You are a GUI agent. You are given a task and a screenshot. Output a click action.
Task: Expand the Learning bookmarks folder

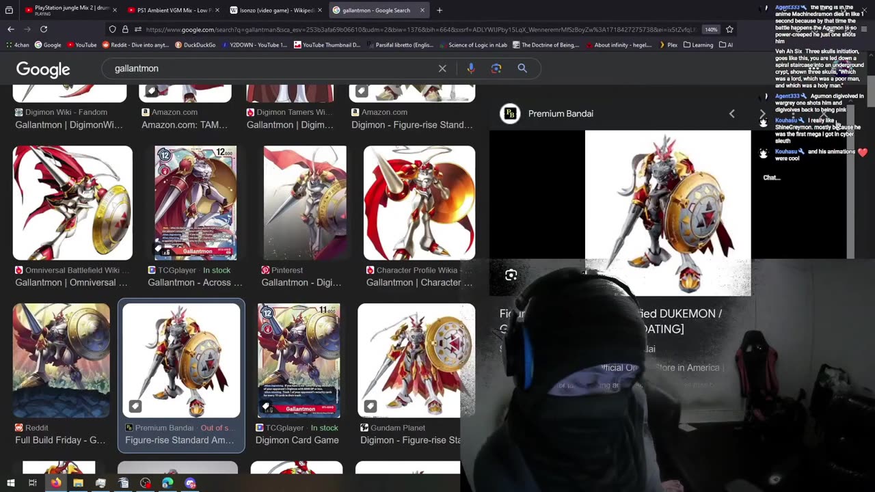[698, 45]
